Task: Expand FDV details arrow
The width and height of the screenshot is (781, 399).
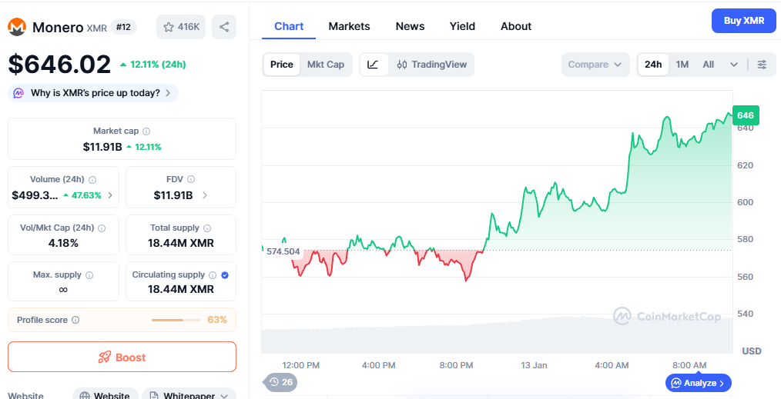Action: coord(205,195)
